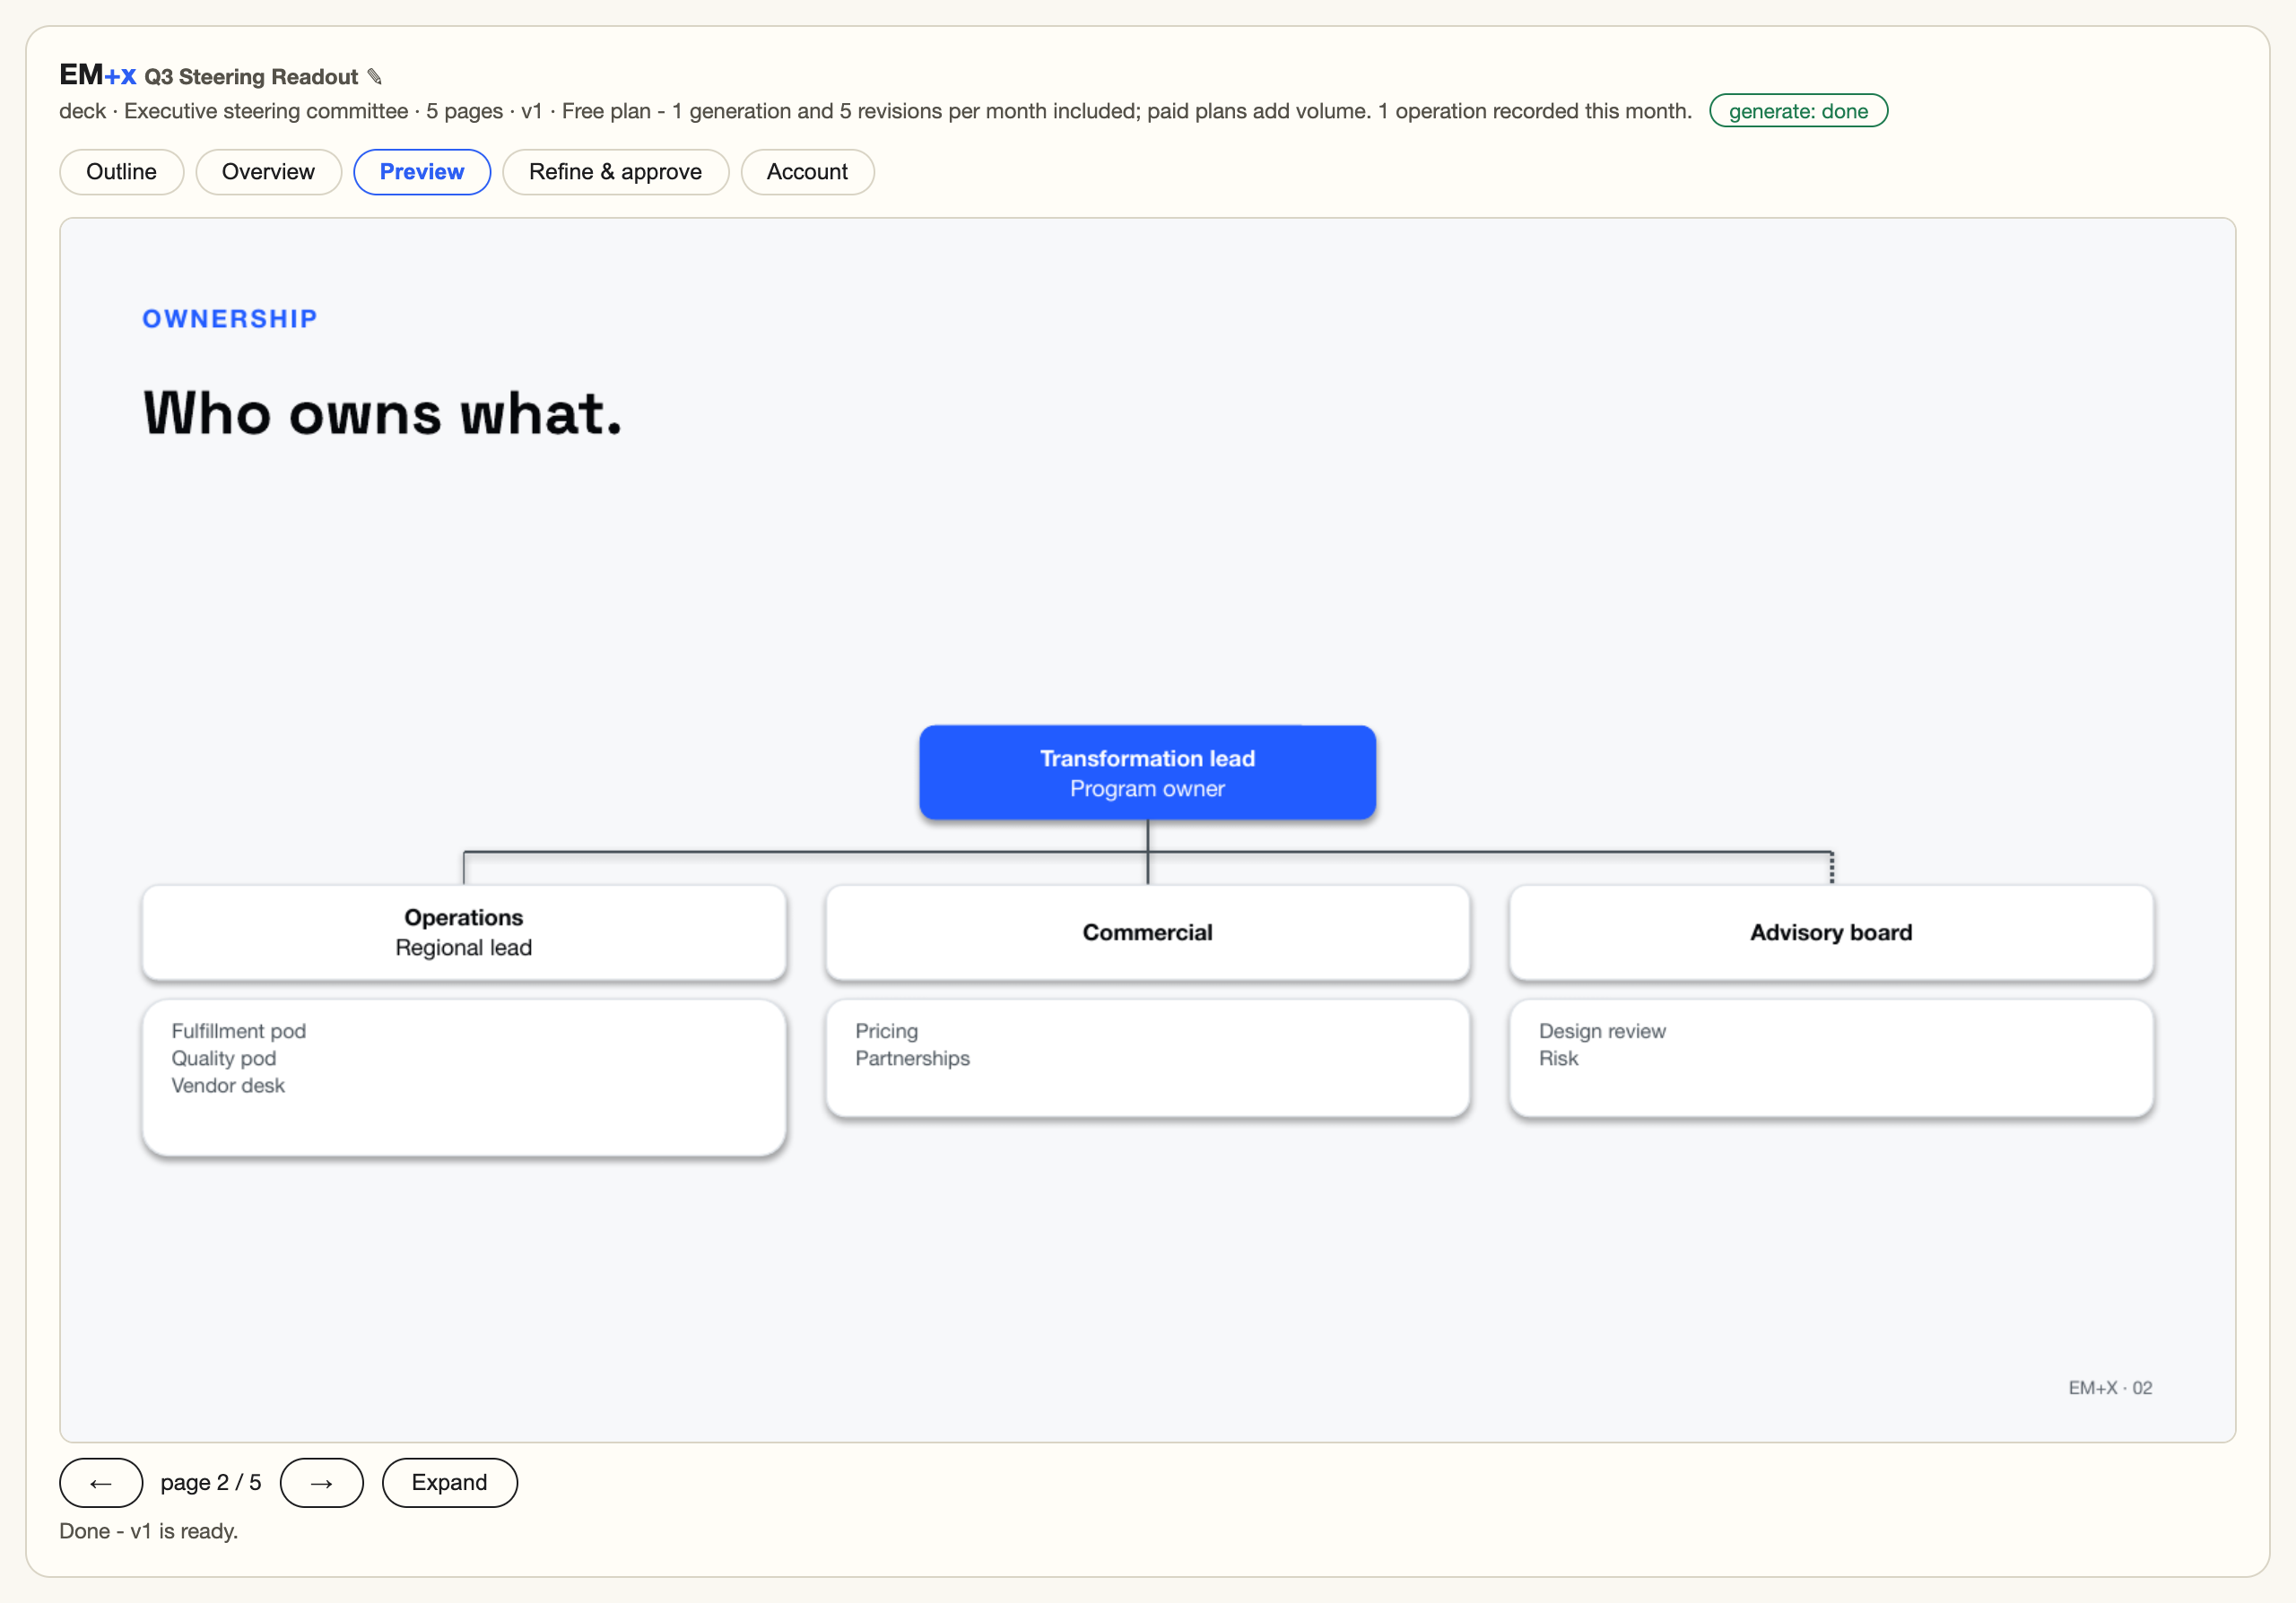2296x1603 pixels.
Task: Open the Refine & approve tab
Action: pyautogui.click(x=615, y=172)
